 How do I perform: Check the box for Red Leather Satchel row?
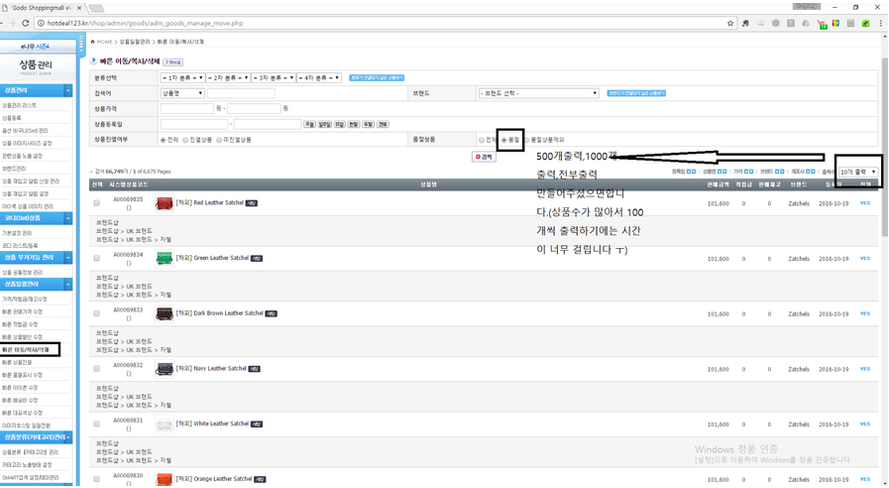(x=96, y=203)
